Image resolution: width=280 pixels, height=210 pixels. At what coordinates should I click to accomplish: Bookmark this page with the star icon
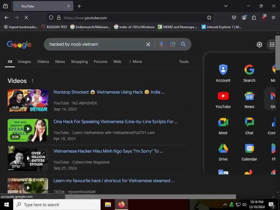tap(209, 18)
